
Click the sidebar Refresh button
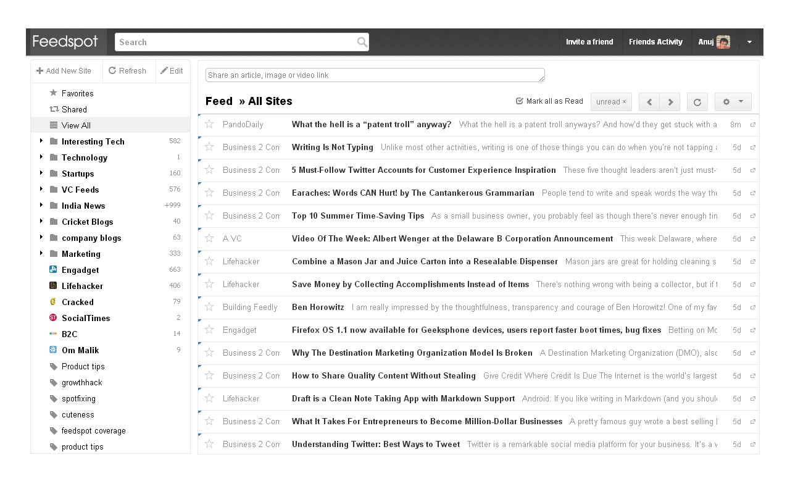[128, 71]
